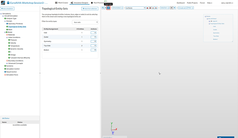Screen dimensions: 238x138
Task: Collapse the Aircraft-Simulation tree node
Action: click(3, 16)
